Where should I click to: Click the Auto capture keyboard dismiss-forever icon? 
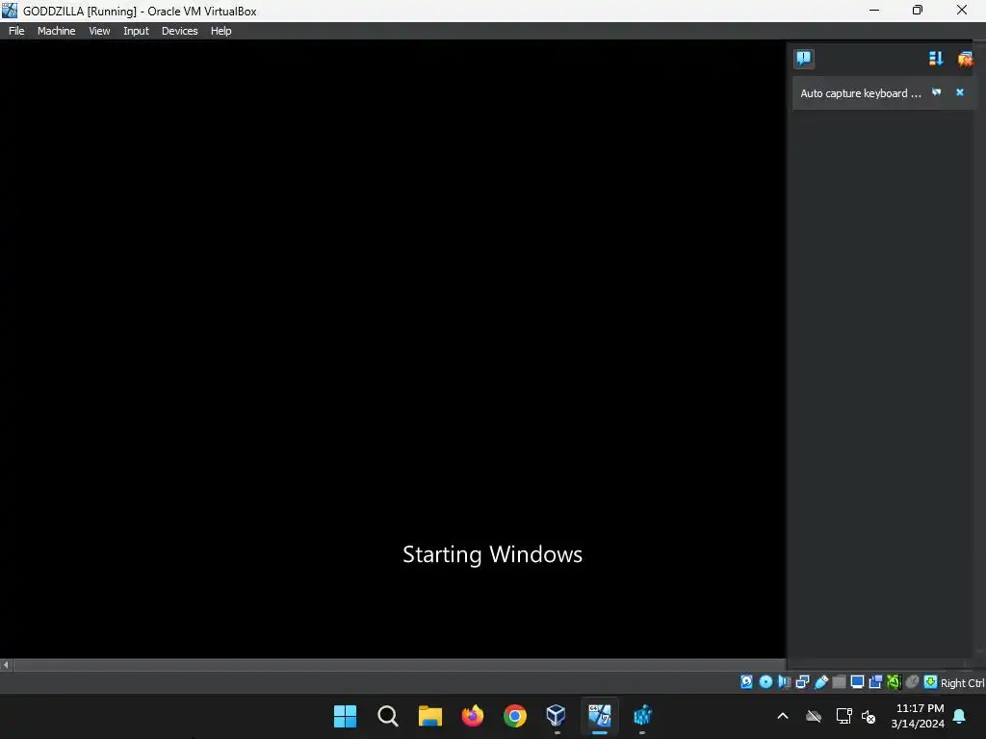pyautogui.click(x=937, y=92)
